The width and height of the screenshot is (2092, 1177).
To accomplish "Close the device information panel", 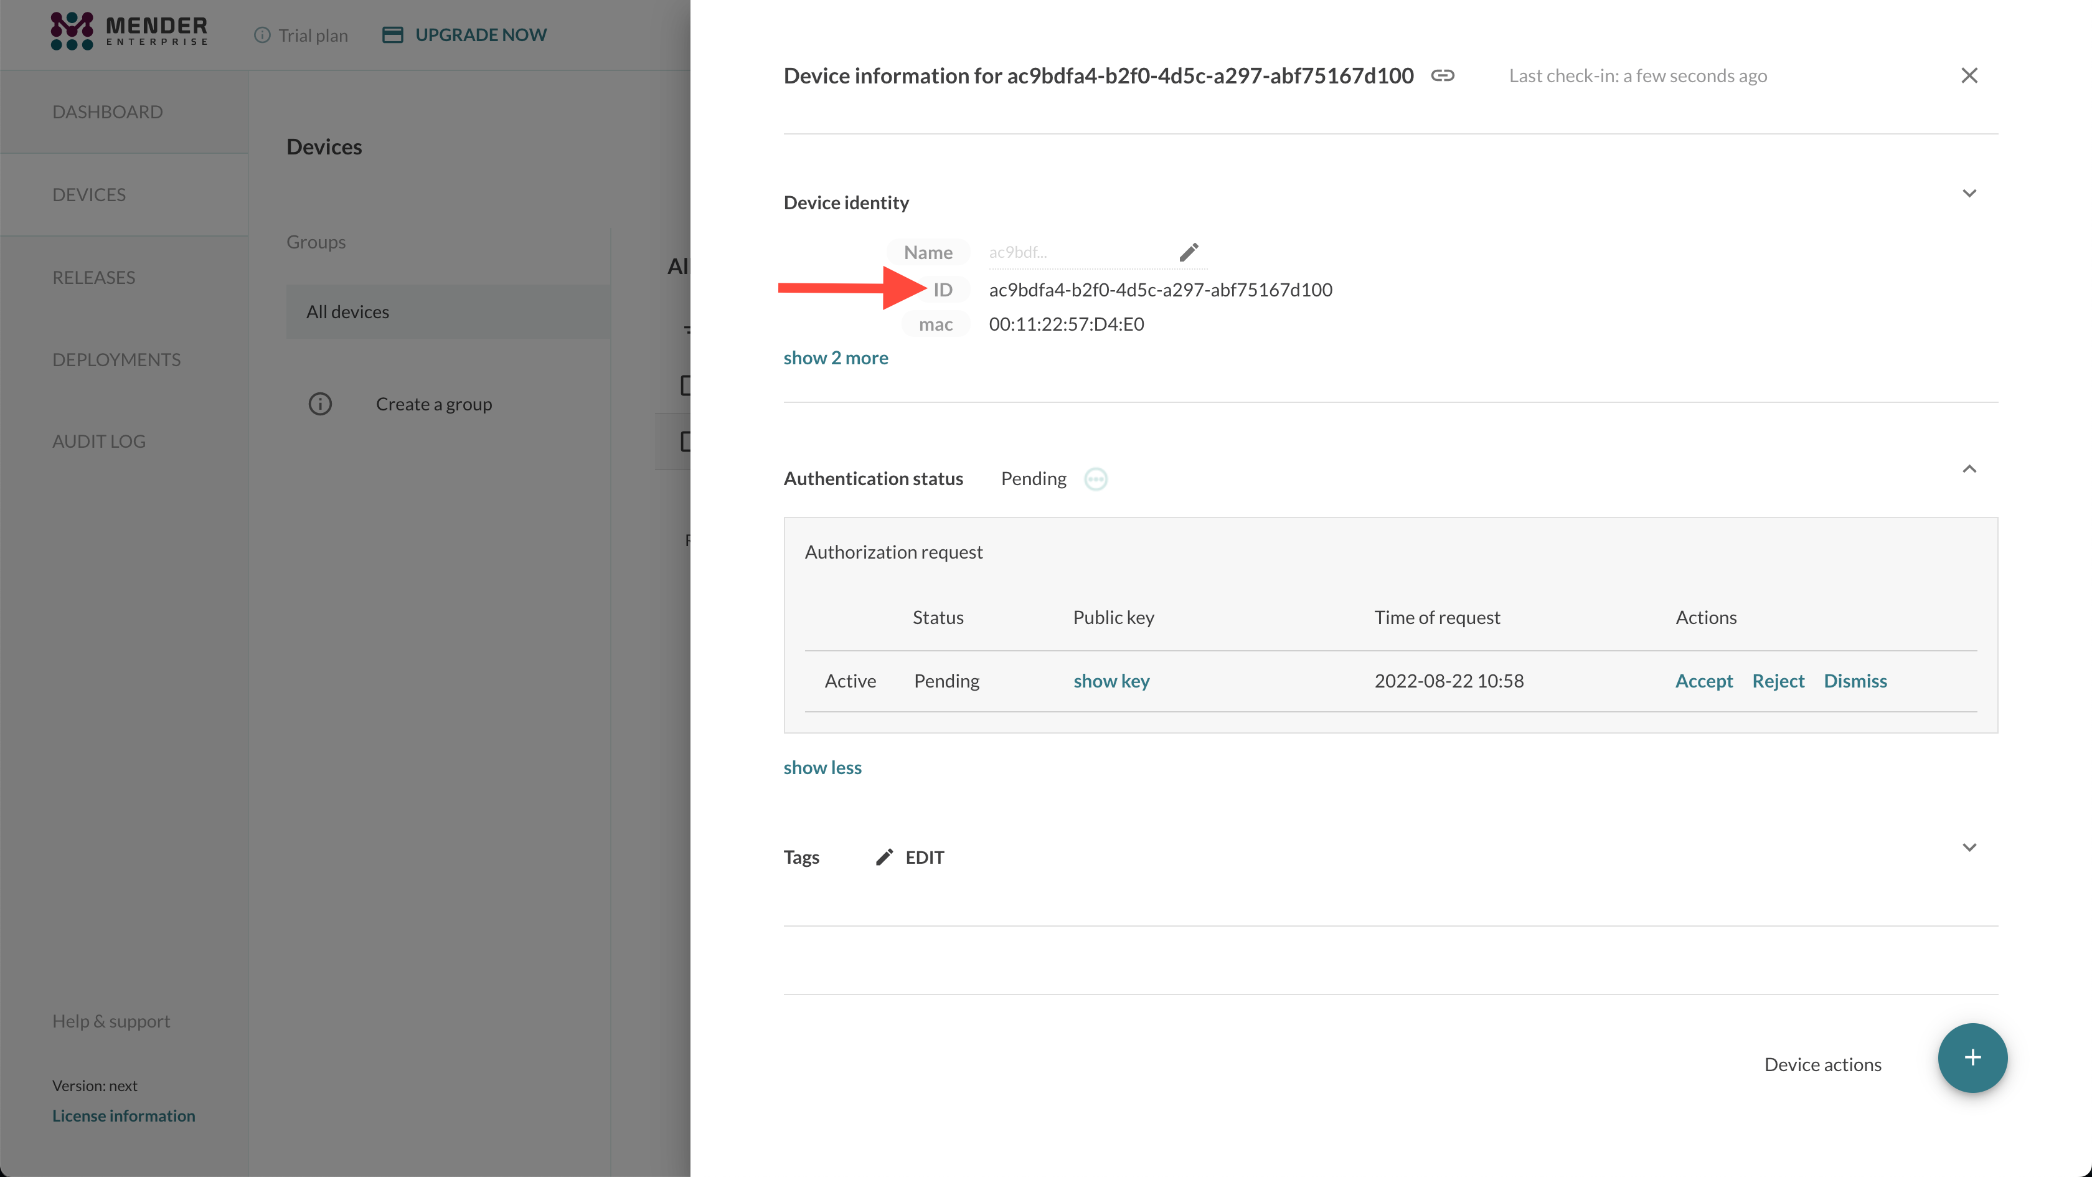I will coord(1969,75).
